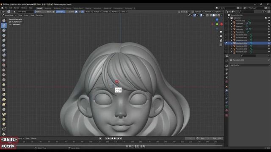Select the Scrape brush tool
This screenshot has width=271, height=152.
point(4,80)
